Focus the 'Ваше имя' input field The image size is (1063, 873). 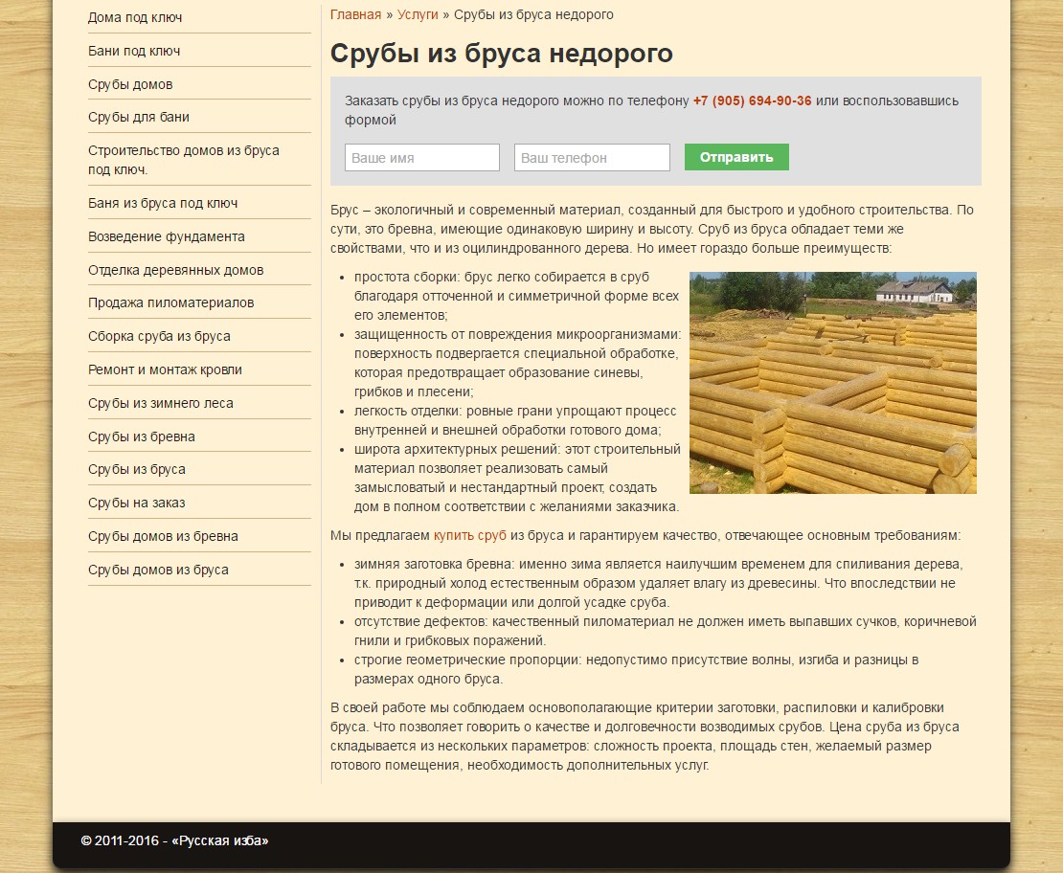(x=421, y=157)
